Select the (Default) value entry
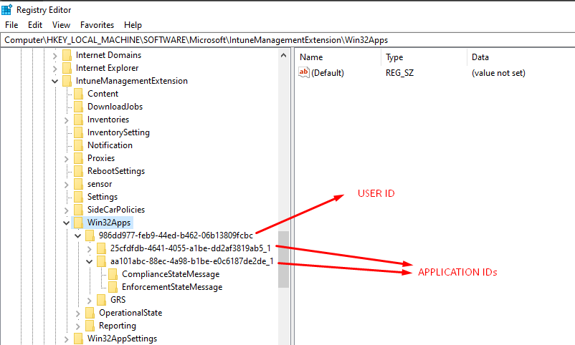 [328, 73]
